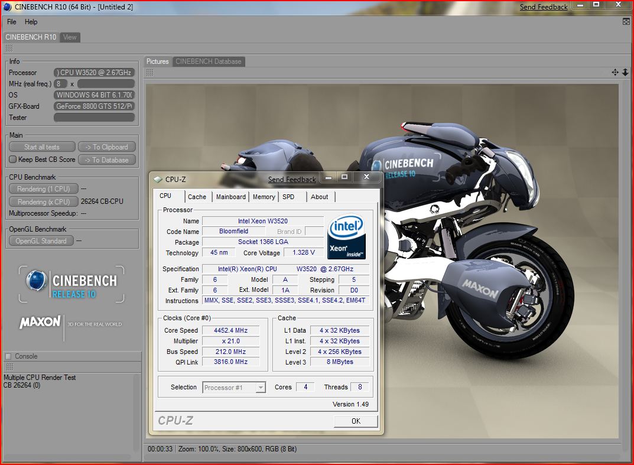Screen dimensions: 634x465
Task: Open the Mainboard tab in CPU-Z
Action: (231, 197)
